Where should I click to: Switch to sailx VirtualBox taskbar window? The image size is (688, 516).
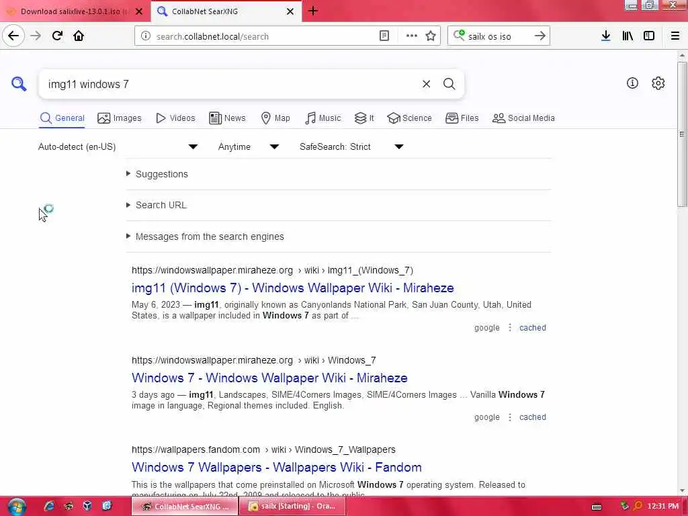pos(292,507)
